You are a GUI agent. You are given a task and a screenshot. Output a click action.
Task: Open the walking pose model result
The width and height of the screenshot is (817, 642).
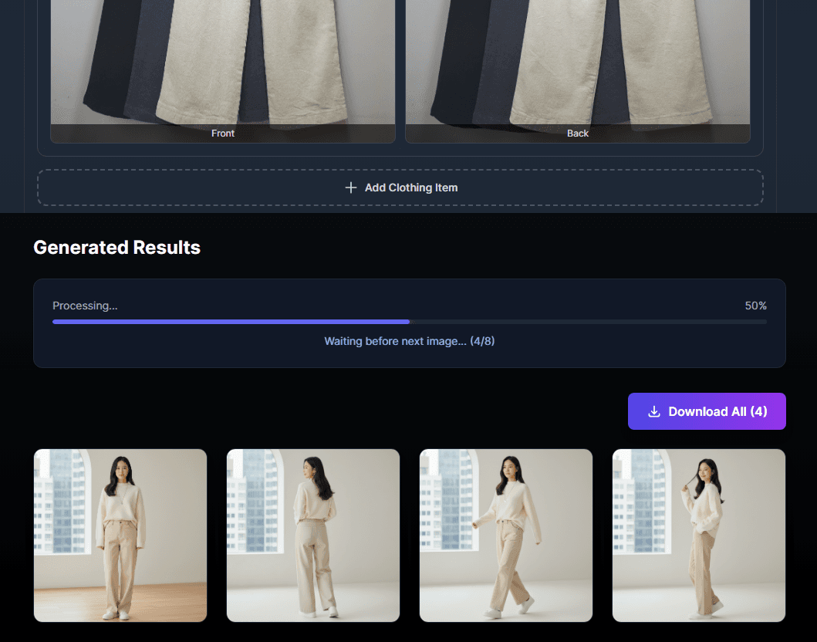[506, 535]
